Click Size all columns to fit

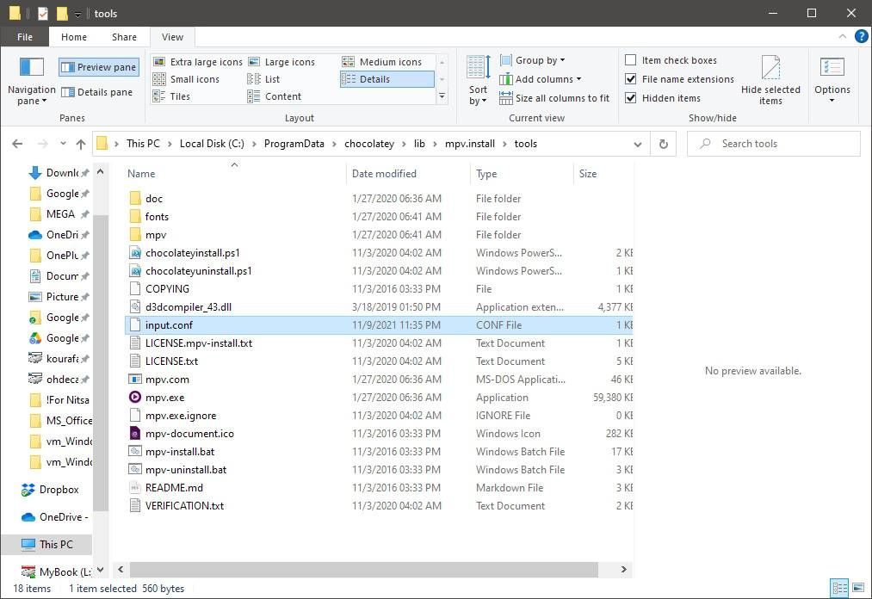(x=554, y=98)
